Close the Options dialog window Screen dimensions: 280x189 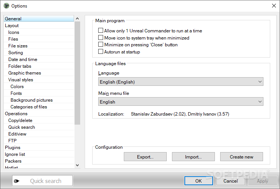pyautogui.click(x=274, y=6)
